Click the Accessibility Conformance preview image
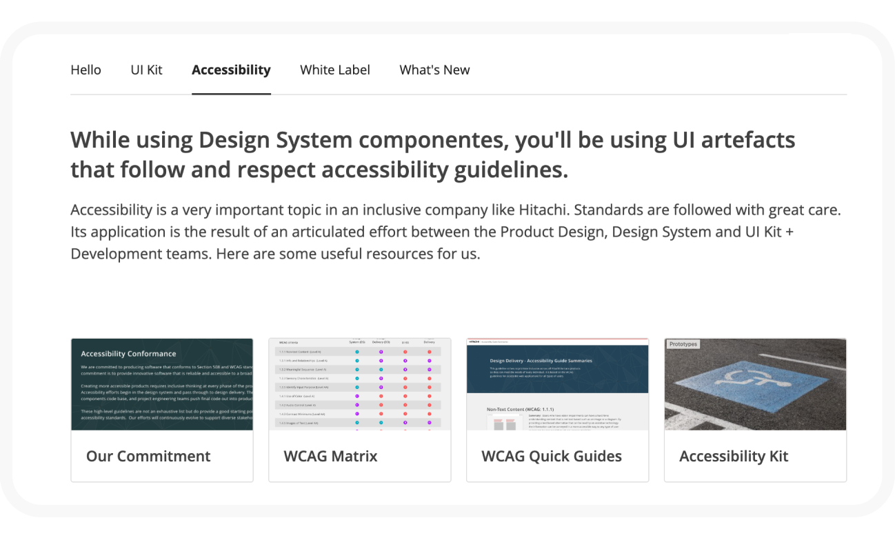 click(x=161, y=383)
